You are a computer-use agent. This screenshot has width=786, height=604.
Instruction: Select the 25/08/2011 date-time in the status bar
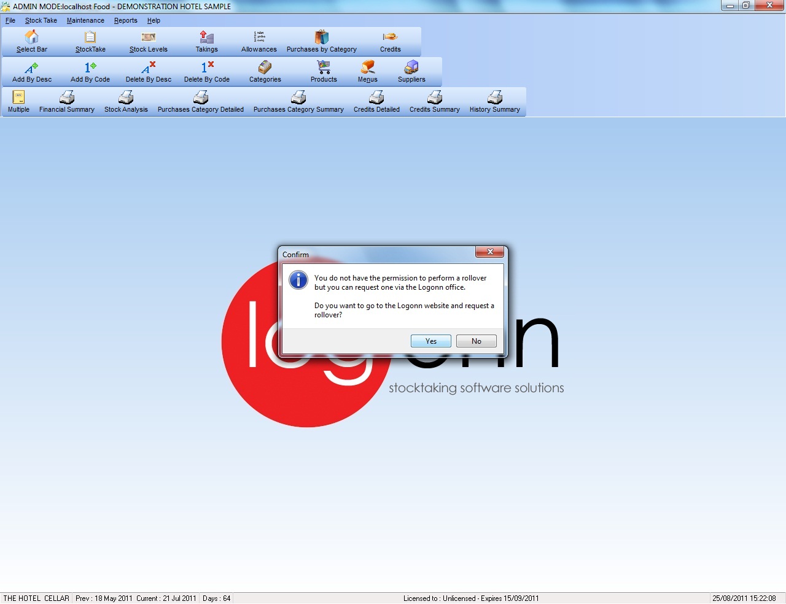[744, 598]
